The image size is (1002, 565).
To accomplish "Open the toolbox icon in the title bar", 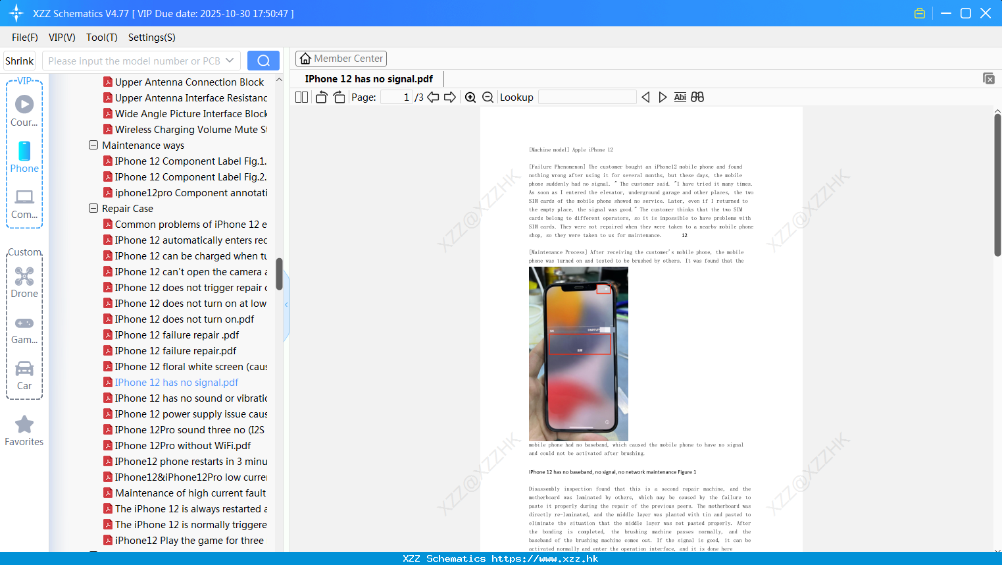I will click(x=920, y=13).
